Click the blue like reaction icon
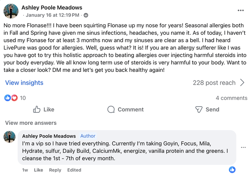This screenshot has width=248, height=176. [7, 98]
